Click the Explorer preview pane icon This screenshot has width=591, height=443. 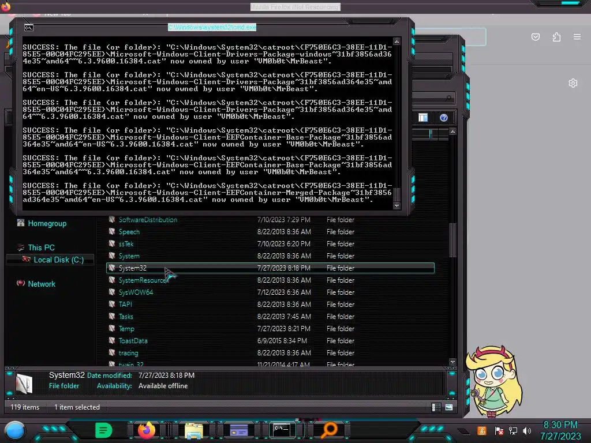(423, 118)
